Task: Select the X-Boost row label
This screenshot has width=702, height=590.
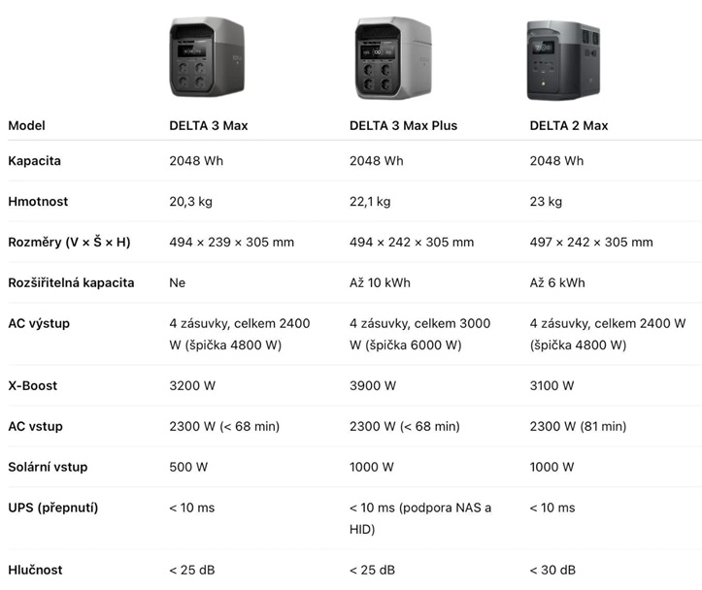Action: 33,386
